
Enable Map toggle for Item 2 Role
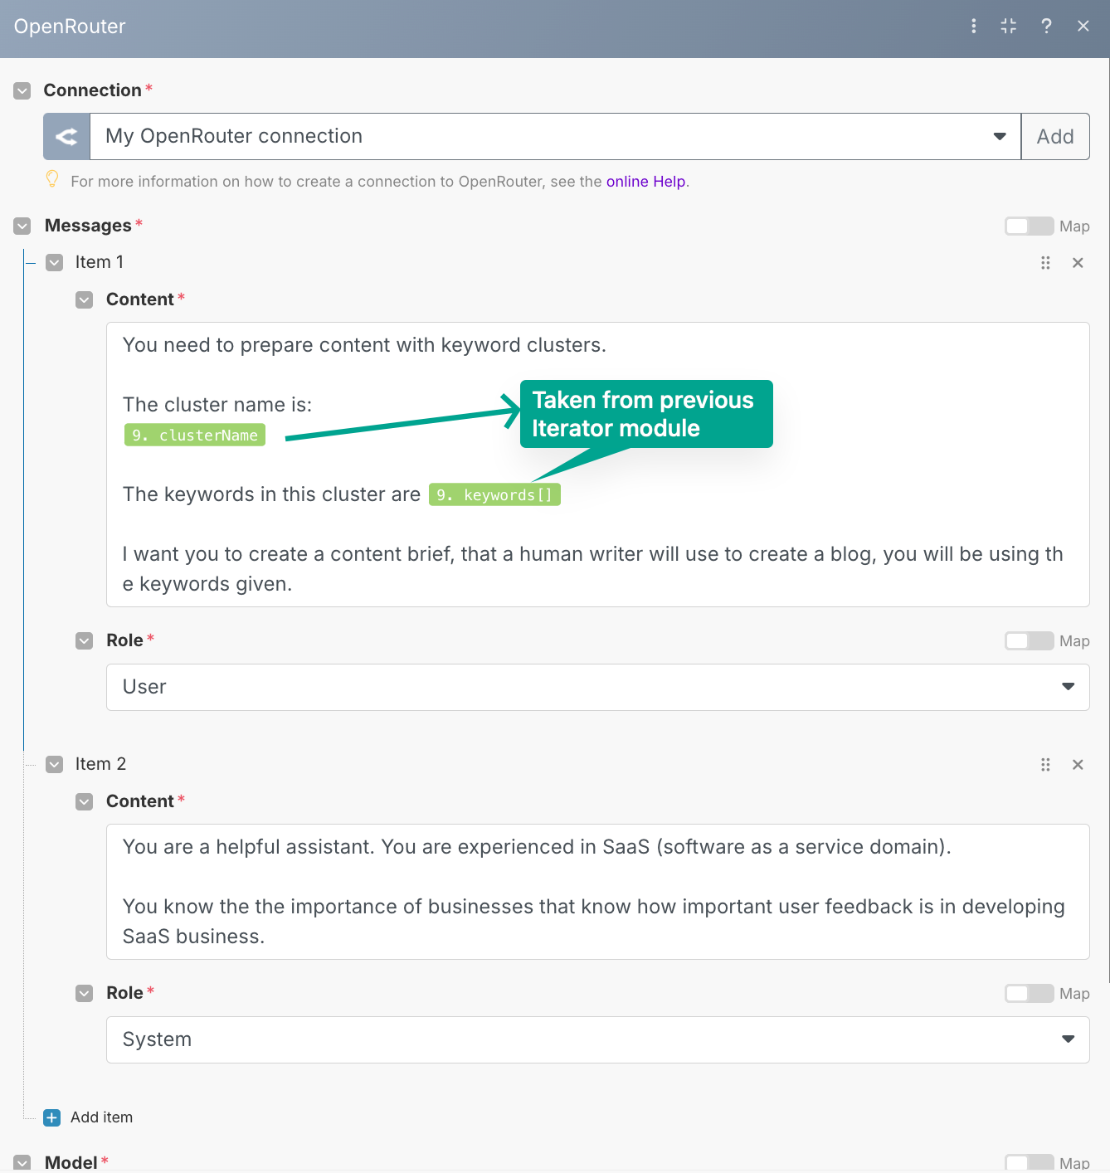click(1029, 994)
